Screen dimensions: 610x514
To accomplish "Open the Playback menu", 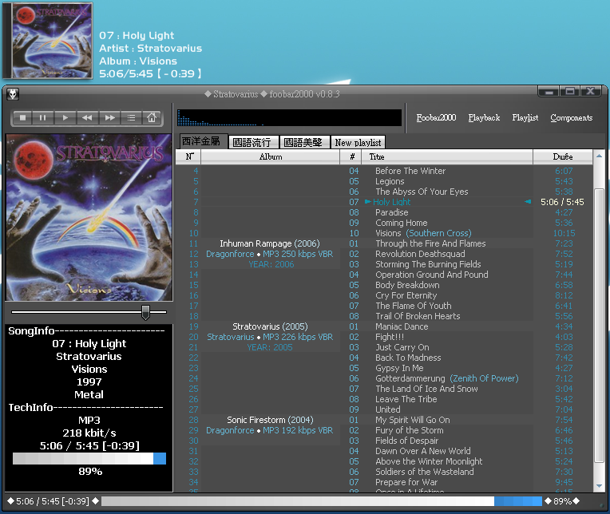I will 484,118.
